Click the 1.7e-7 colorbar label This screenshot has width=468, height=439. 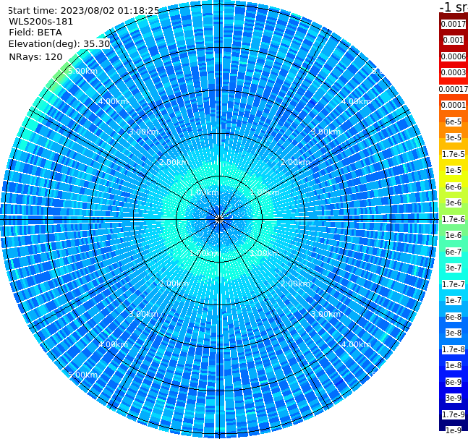pyautogui.click(x=454, y=284)
